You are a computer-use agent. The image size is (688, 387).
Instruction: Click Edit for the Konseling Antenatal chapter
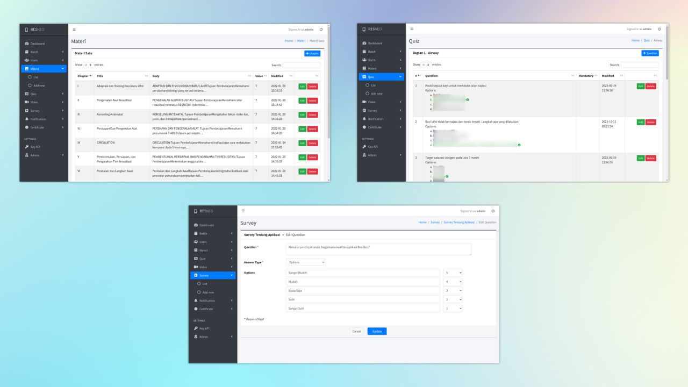point(302,115)
